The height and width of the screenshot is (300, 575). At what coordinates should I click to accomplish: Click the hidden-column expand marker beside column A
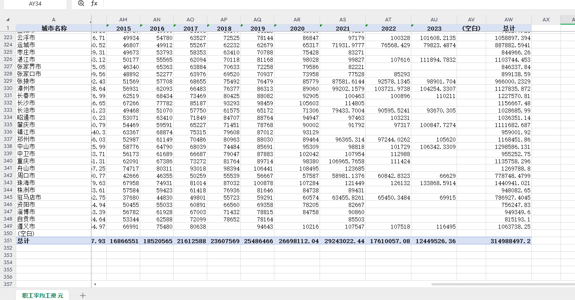pos(90,21)
